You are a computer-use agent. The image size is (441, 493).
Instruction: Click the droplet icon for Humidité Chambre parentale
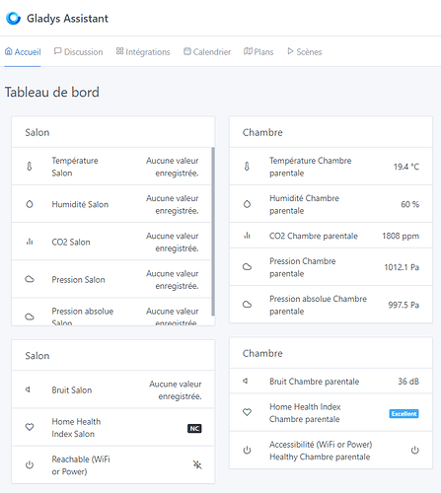(247, 204)
